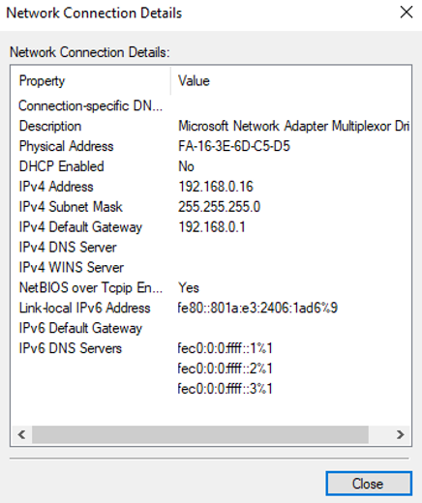Click the fec0:0:0:ffff::2%1 DNS entry
Viewport: 422px width, 503px height.
[225, 369]
